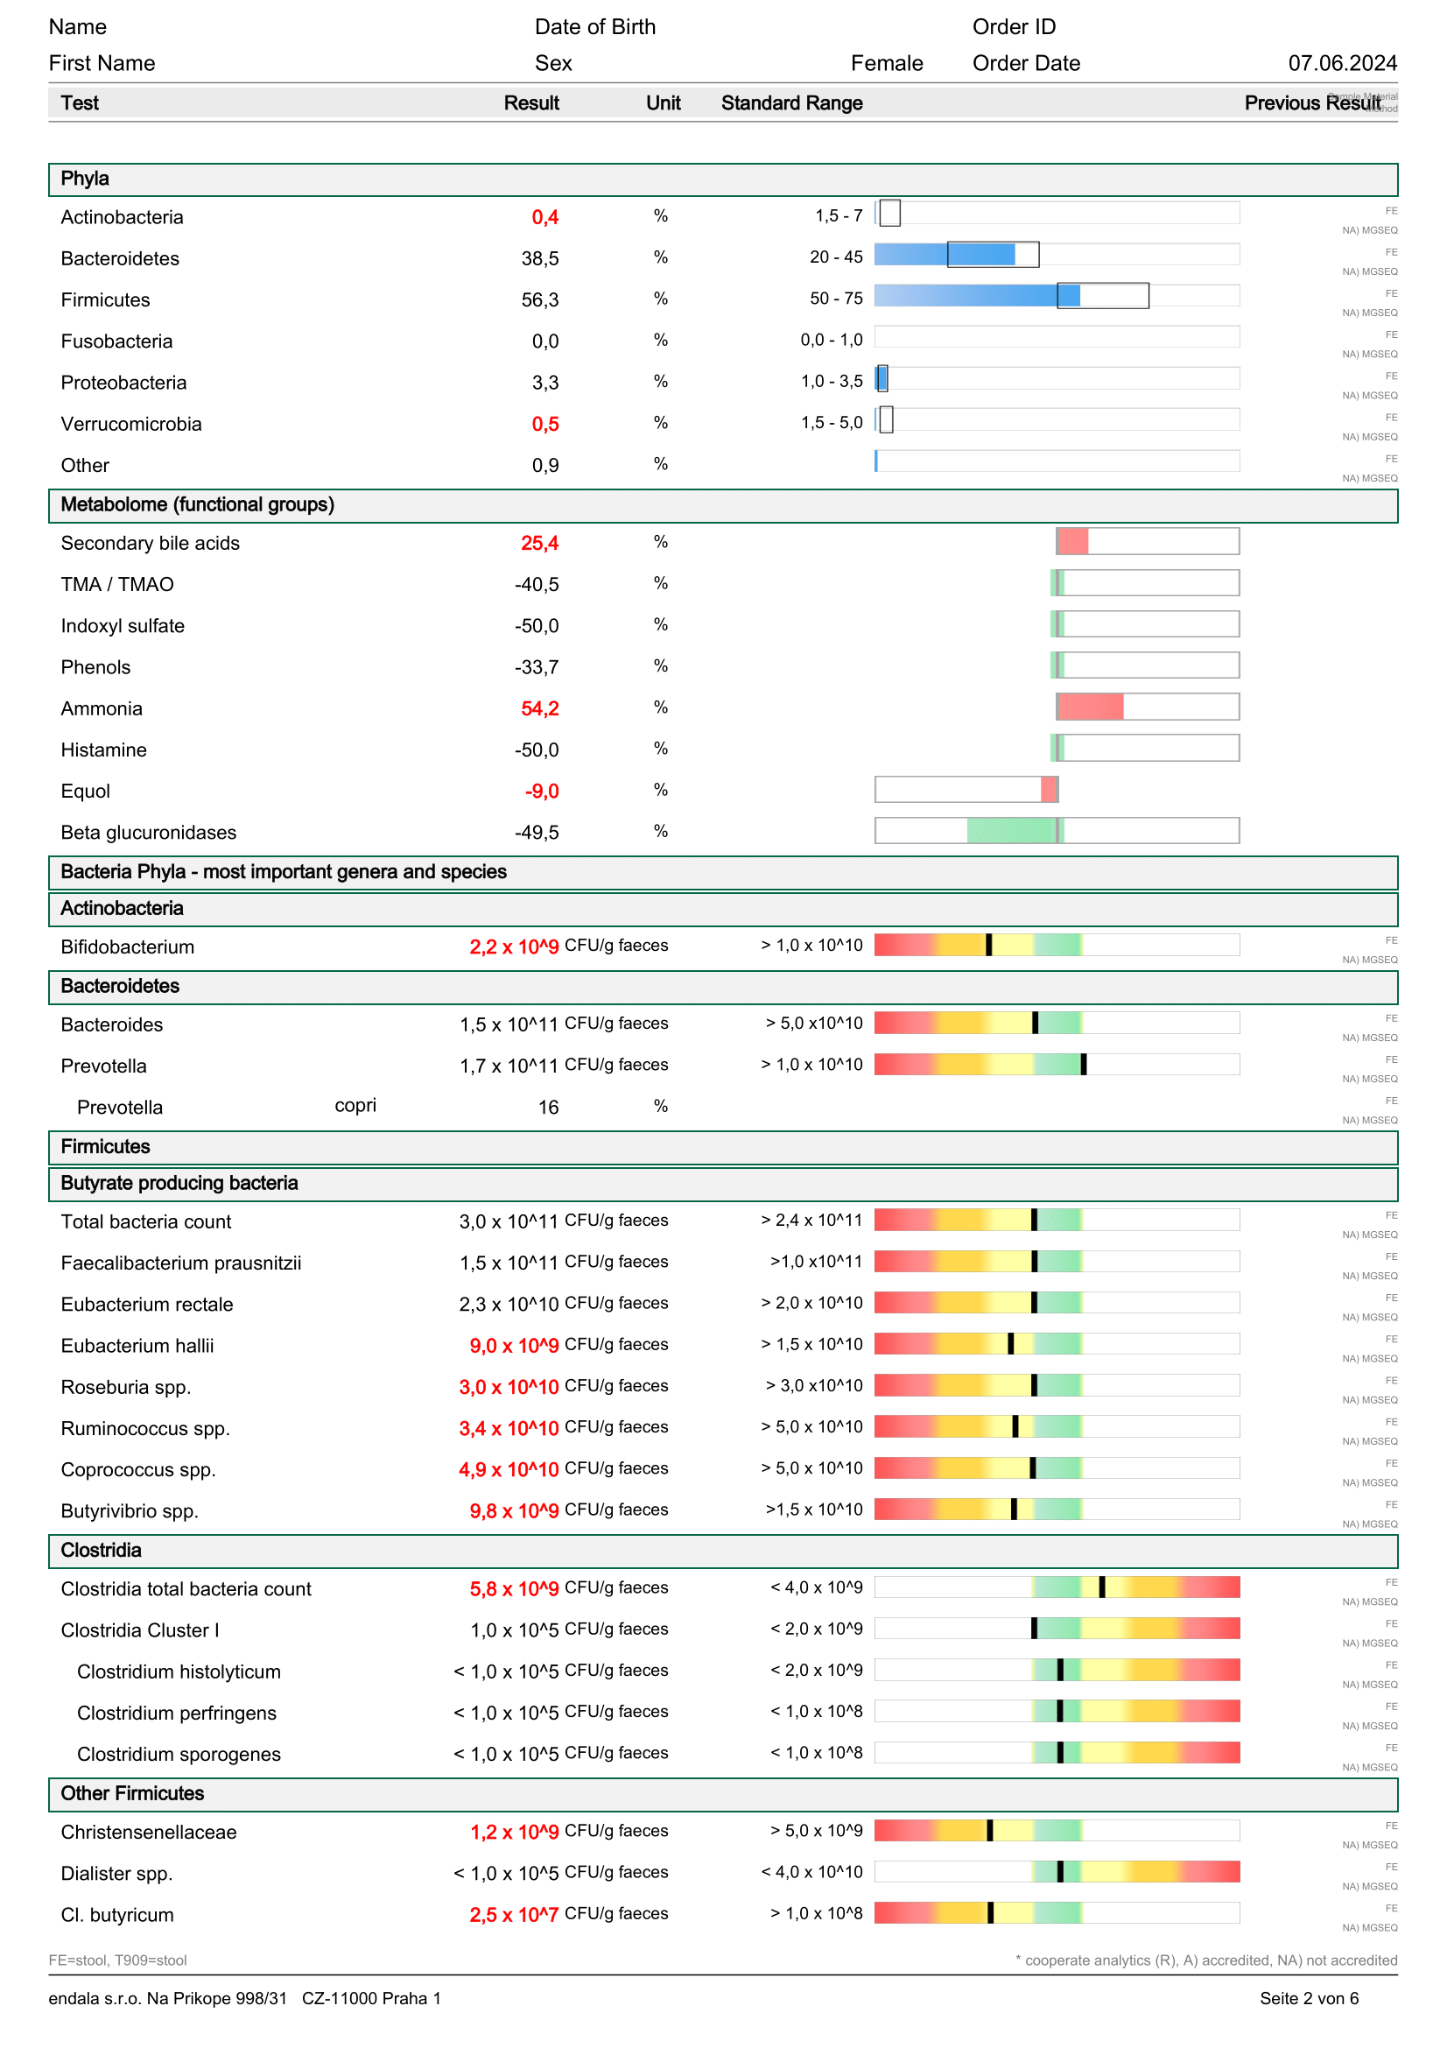Click the Clostridia section header
The width and height of the screenshot is (1447, 2048).
tap(101, 1551)
